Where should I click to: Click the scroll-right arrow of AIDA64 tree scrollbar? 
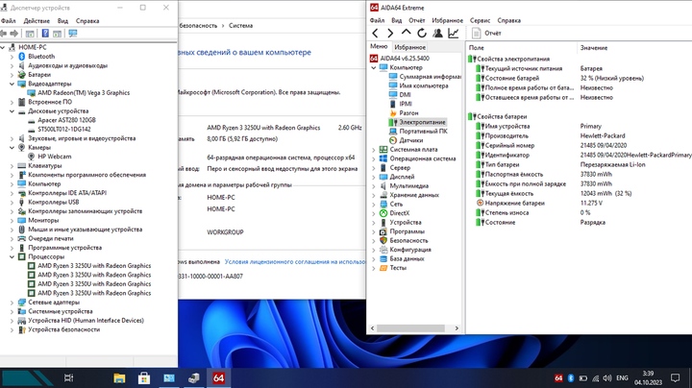(x=457, y=328)
